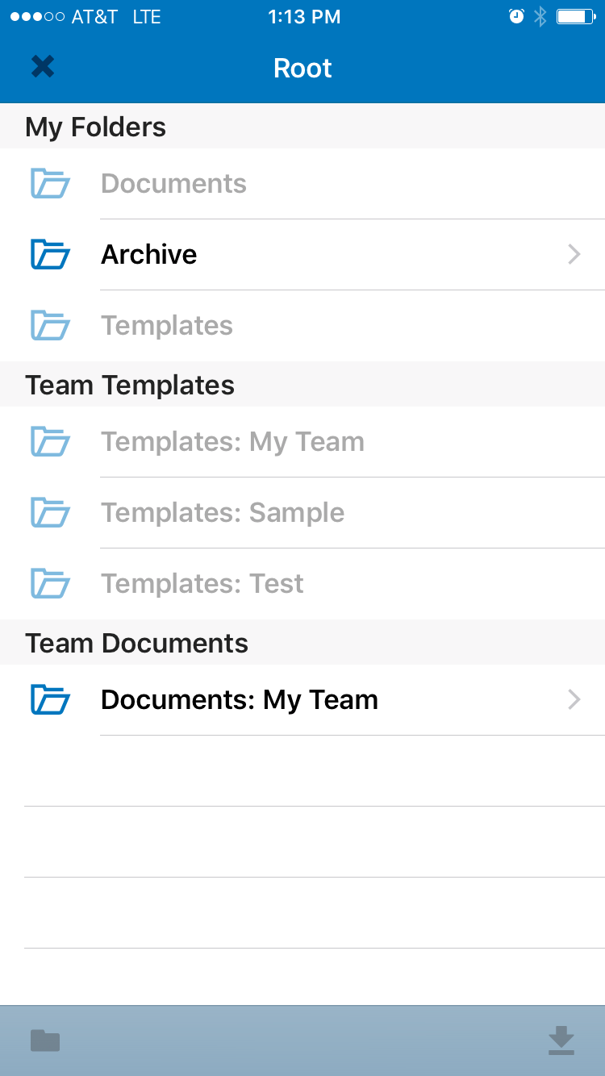Tap the folder button in bottom toolbar
This screenshot has height=1076, width=605.
pyautogui.click(x=45, y=1041)
